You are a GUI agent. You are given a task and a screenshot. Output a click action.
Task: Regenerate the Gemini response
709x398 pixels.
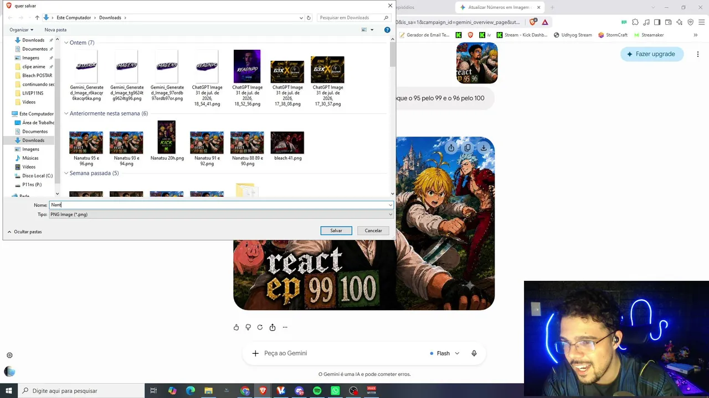point(260,327)
